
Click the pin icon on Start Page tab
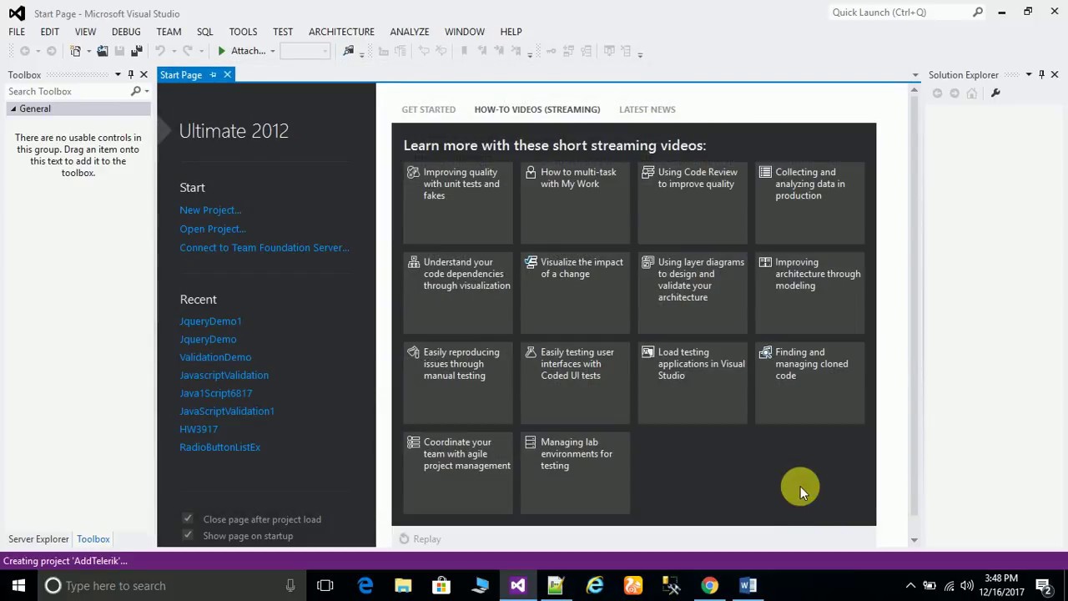coord(213,75)
